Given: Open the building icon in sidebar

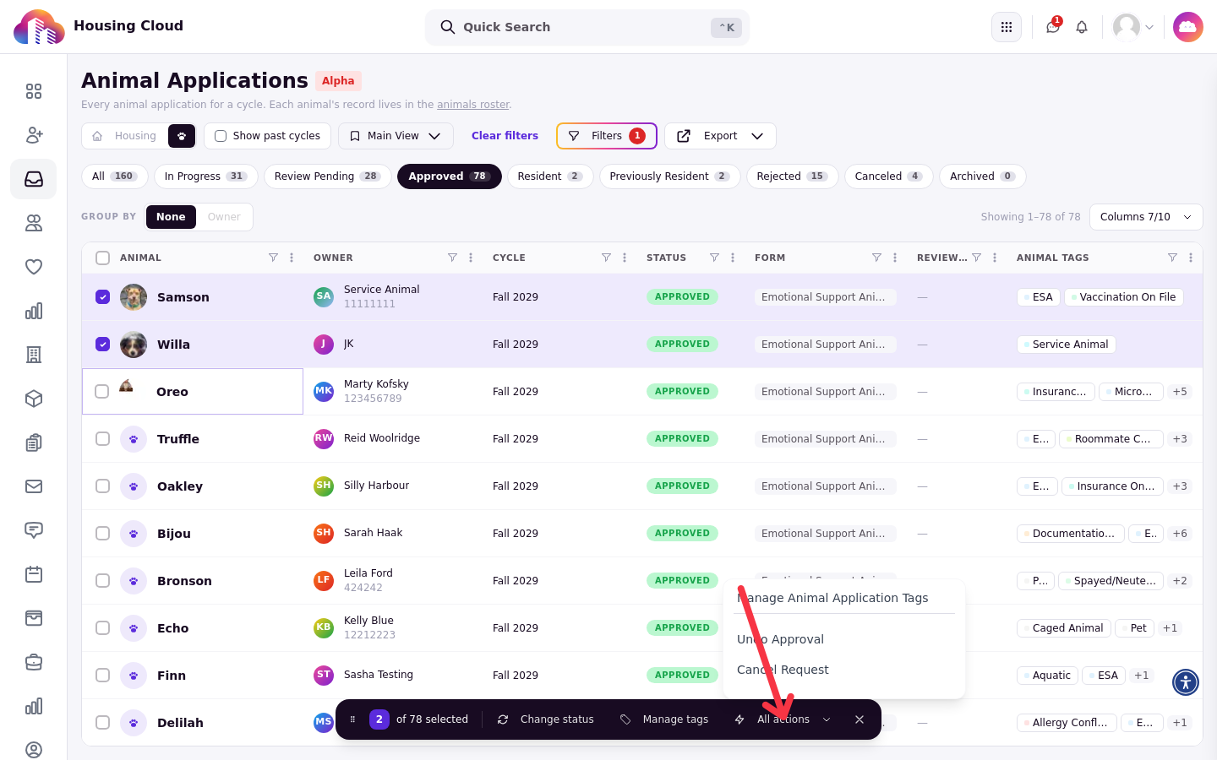Looking at the screenshot, I should (34, 355).
